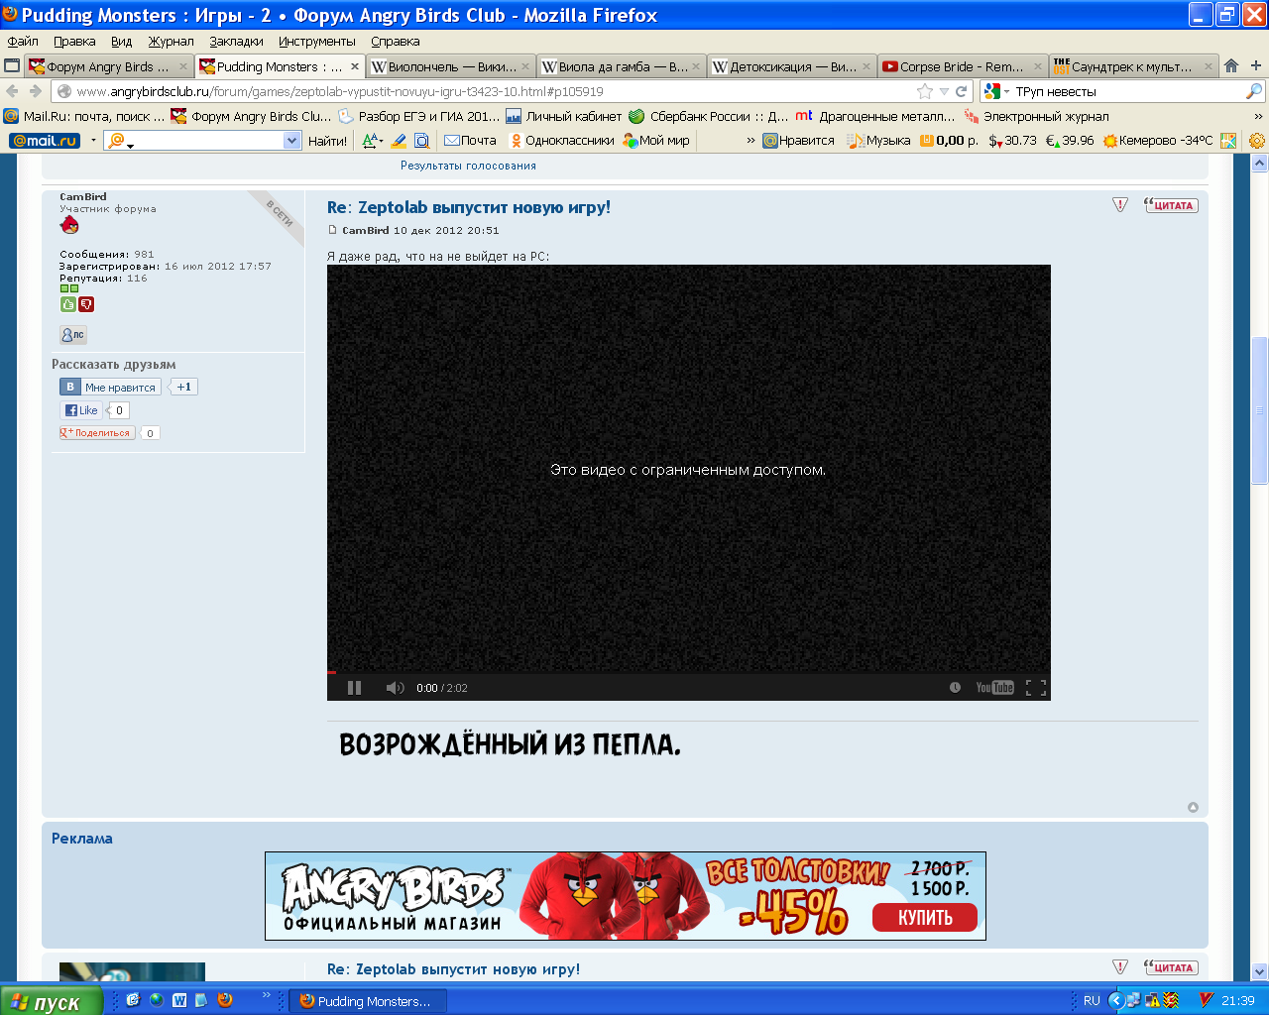Viewport: 1269px width, 1015px height.
Task: Open 'Одноклассники' on Mail.ru toolbar
Action: [x=561, y=141]
